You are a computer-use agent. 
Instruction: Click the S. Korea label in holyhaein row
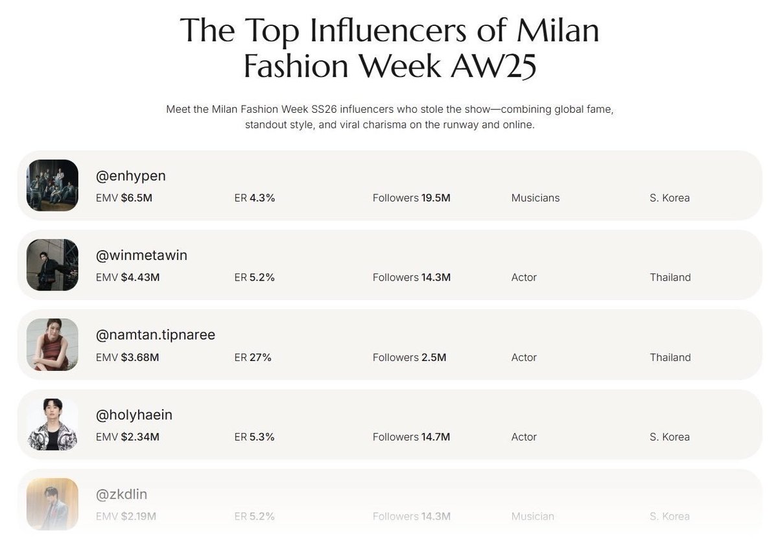click(670, 437)
